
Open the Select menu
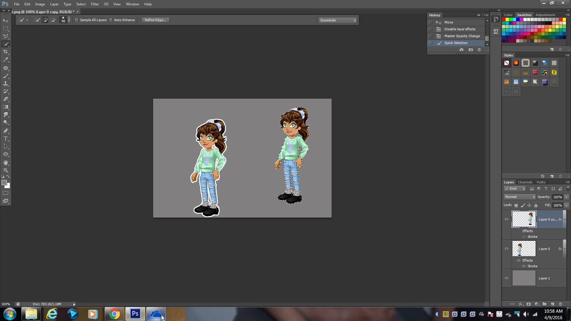point(81,4)
